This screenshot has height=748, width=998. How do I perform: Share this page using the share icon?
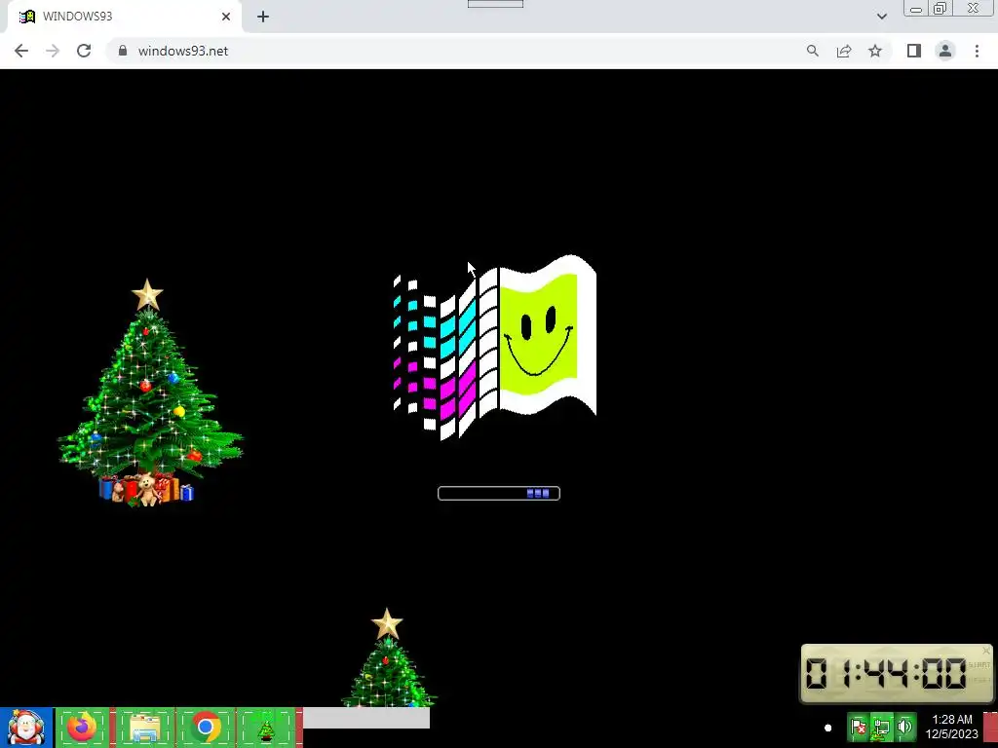point(844,51)
